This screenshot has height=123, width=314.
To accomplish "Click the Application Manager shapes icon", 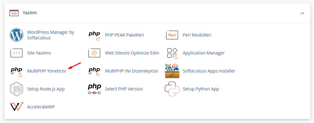I will (172, 53).
